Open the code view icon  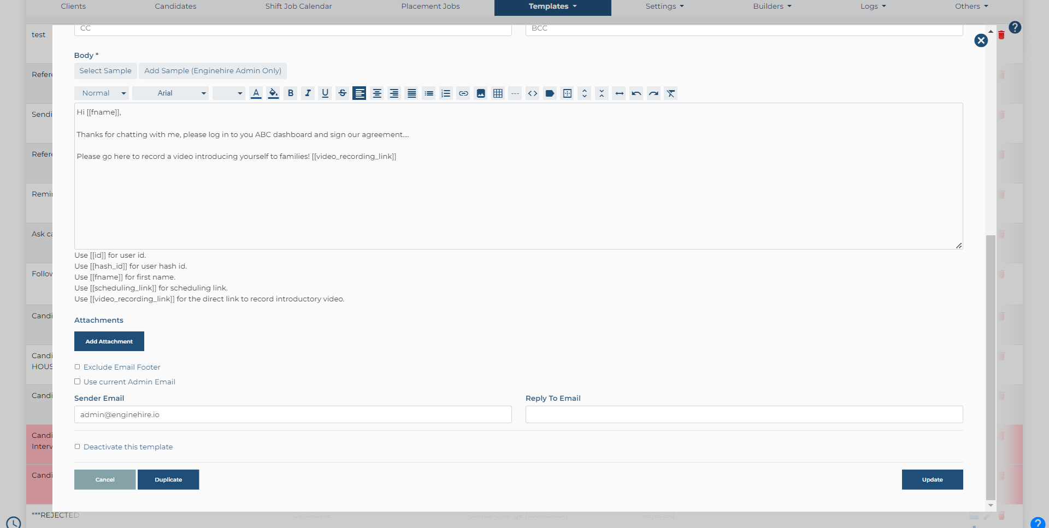pos(533,93)
